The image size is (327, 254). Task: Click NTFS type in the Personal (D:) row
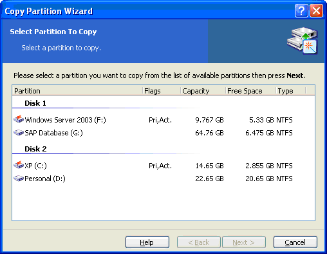click(x=285, y=179)
